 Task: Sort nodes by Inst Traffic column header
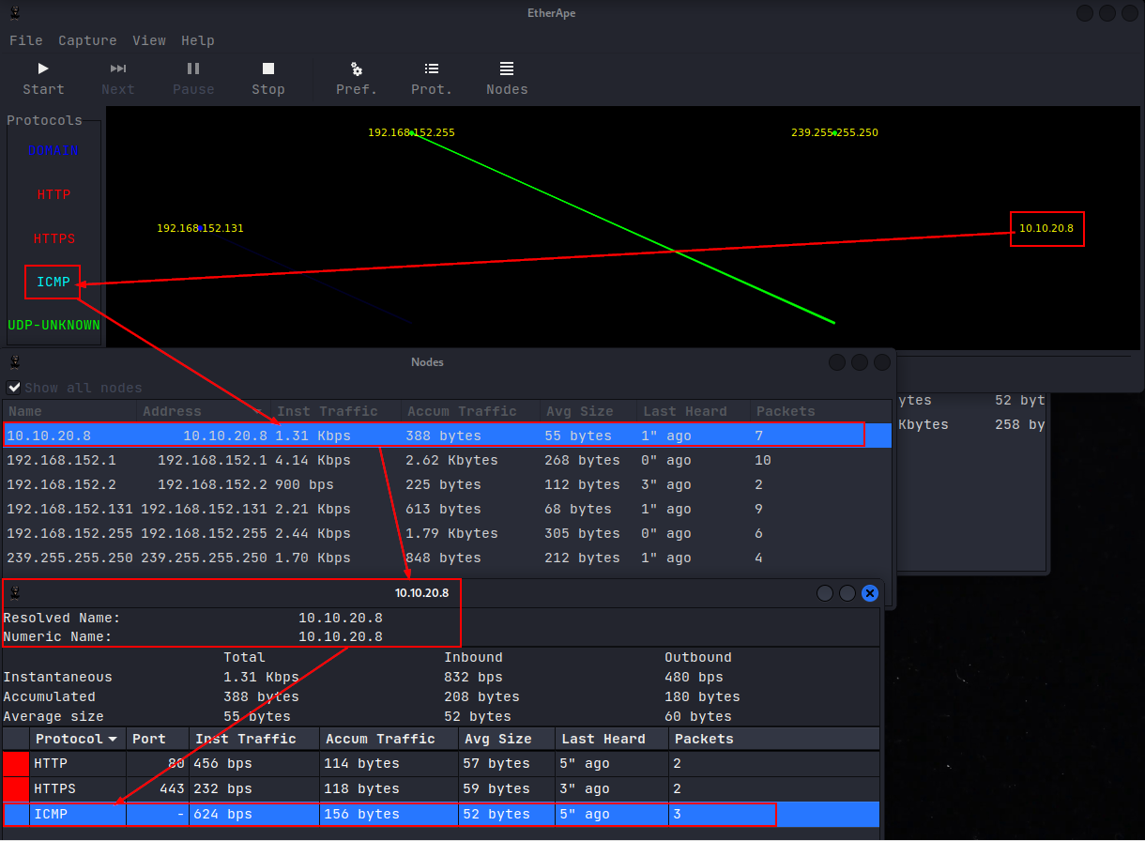[x=328, y=411]
